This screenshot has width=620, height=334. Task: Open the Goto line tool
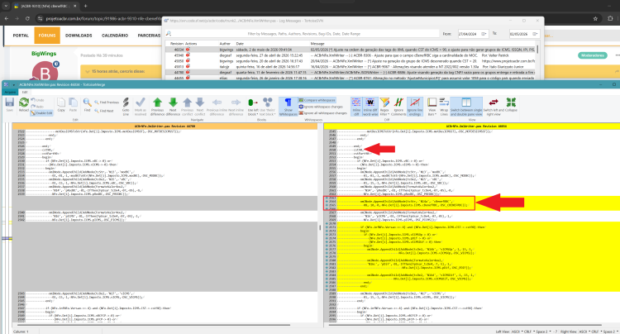126,107
